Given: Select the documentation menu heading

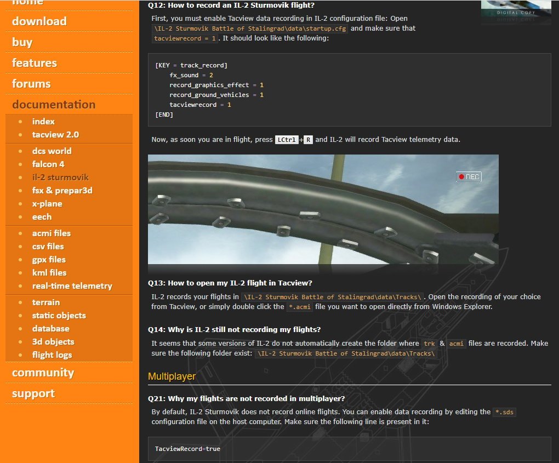Looking at the screenshot, I should tap(54, 105).
